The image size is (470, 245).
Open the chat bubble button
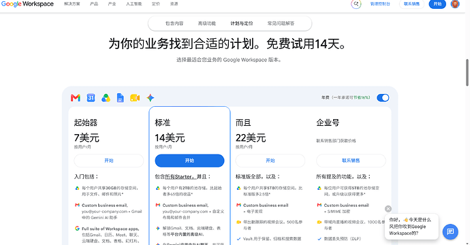450,231
